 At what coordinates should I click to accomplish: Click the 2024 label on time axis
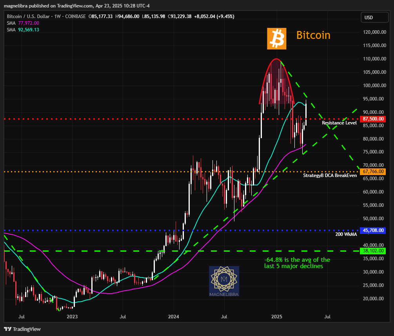173,316
